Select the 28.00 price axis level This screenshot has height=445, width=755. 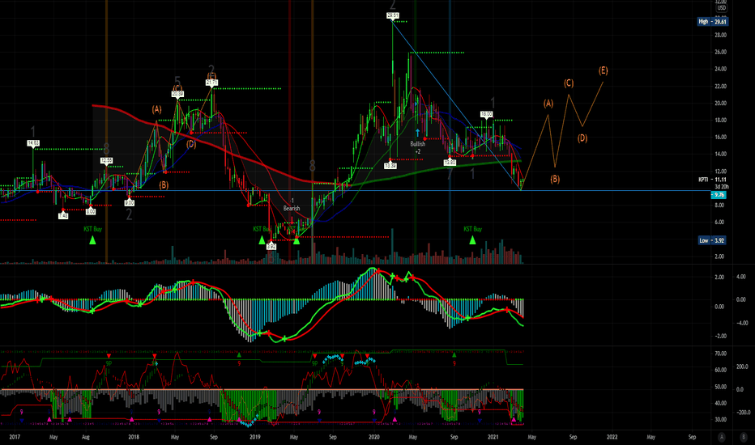point(720,35)
